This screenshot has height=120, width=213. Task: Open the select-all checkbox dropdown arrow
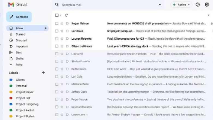pyautogui.click(x=61, y=15)
